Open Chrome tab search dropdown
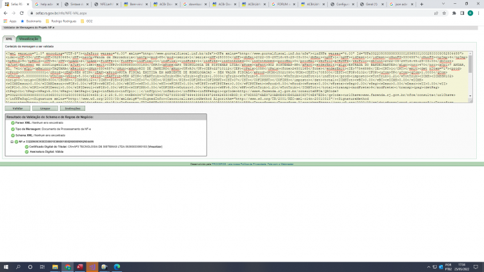 coord(443,4)
